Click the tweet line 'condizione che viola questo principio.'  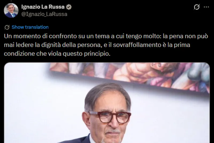click(57, 54)
